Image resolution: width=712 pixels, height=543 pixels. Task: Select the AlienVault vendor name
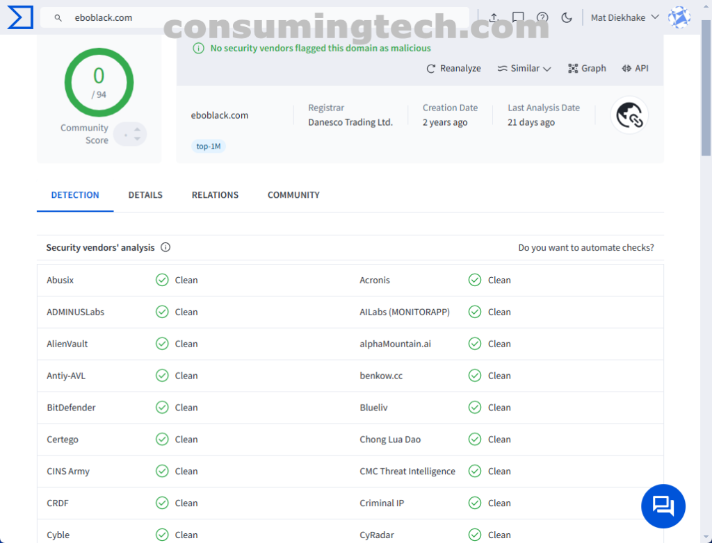(67, 344)
